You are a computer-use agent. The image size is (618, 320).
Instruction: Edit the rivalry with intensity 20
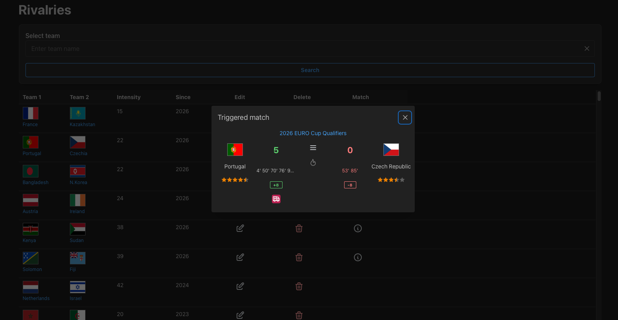click(x=240, y=315)
